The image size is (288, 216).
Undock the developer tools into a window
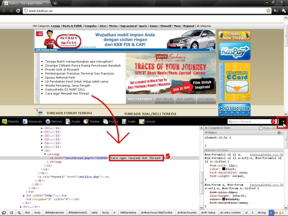click(4, 213)
